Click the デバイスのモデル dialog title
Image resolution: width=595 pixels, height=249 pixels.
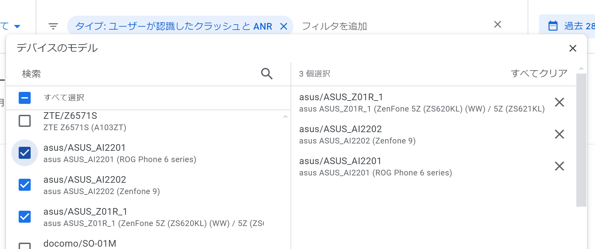[x=57, y=48]
